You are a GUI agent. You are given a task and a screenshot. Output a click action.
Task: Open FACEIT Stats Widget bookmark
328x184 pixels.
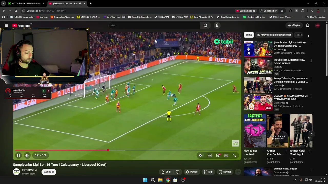click(280, 17)
